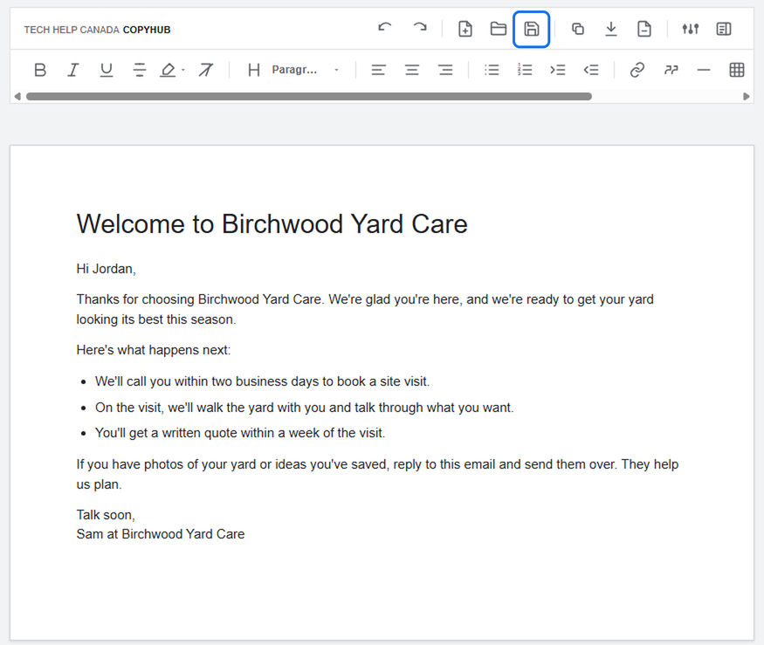
Task: Click the horizontal toolbar scrollbar thumb
Action: (x=309, y=97)
